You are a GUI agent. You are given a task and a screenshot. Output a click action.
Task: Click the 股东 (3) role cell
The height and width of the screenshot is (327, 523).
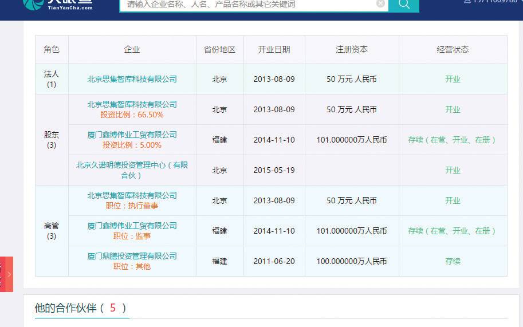click(x=52, y=140)
